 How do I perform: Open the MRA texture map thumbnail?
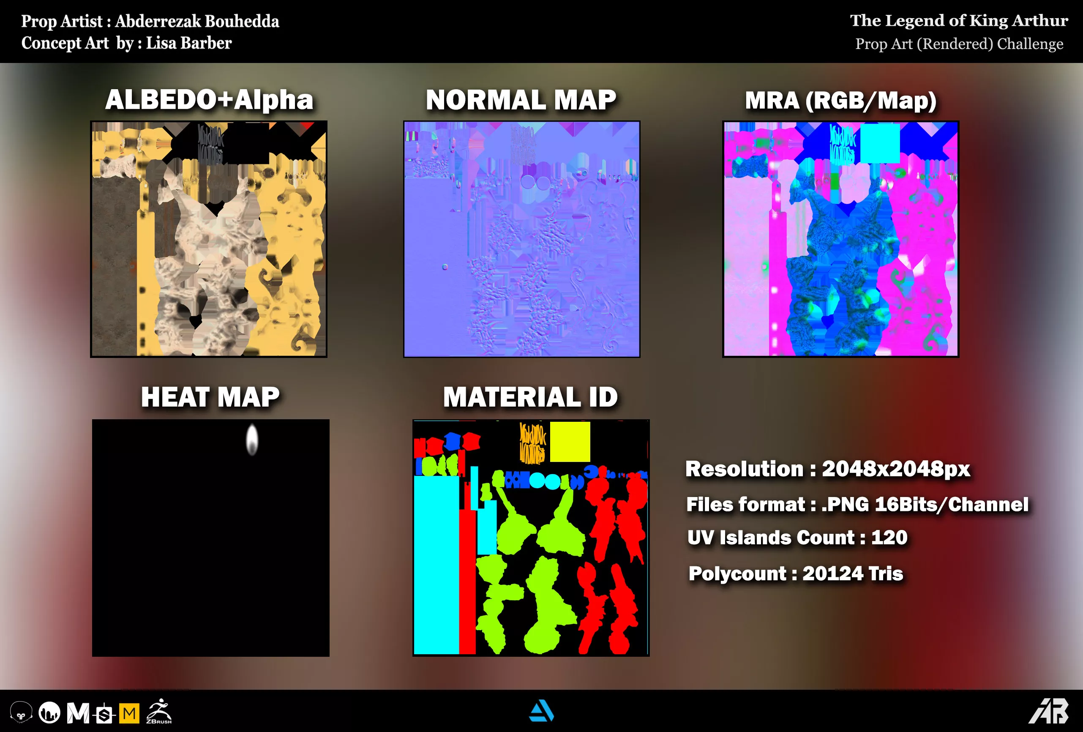click(x=840, y=239)
